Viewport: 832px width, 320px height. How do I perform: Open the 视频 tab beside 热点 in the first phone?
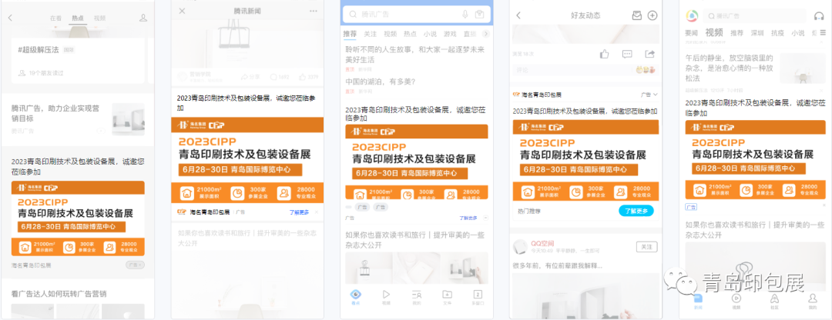coord(99,18)
